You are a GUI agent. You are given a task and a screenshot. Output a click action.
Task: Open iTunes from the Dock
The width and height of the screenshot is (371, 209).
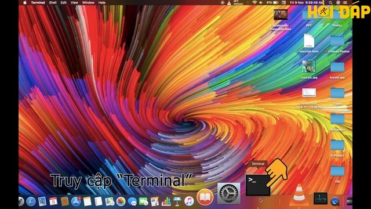[189, 201]
